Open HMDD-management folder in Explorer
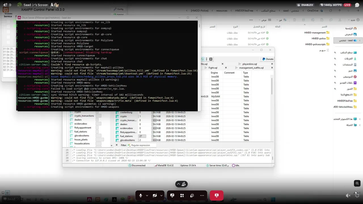Screen dimensions: 363x204 tap(317, 33)
